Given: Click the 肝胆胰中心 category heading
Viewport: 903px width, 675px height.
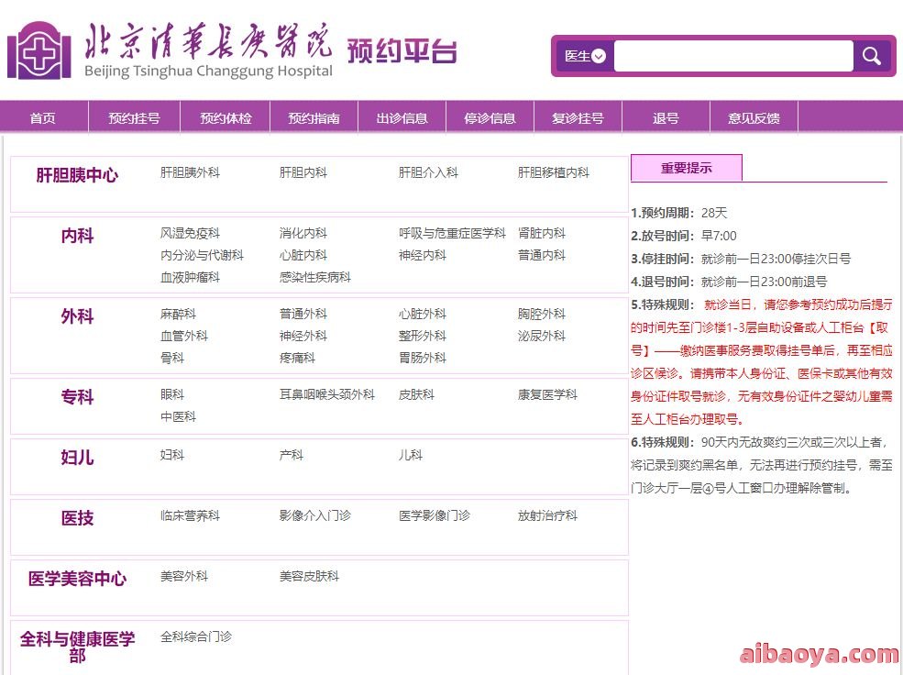Looking at the screenshot, I should tap(77, 174).
